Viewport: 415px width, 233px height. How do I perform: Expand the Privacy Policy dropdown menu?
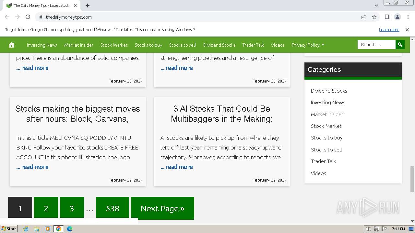click(x=308, y=45)
